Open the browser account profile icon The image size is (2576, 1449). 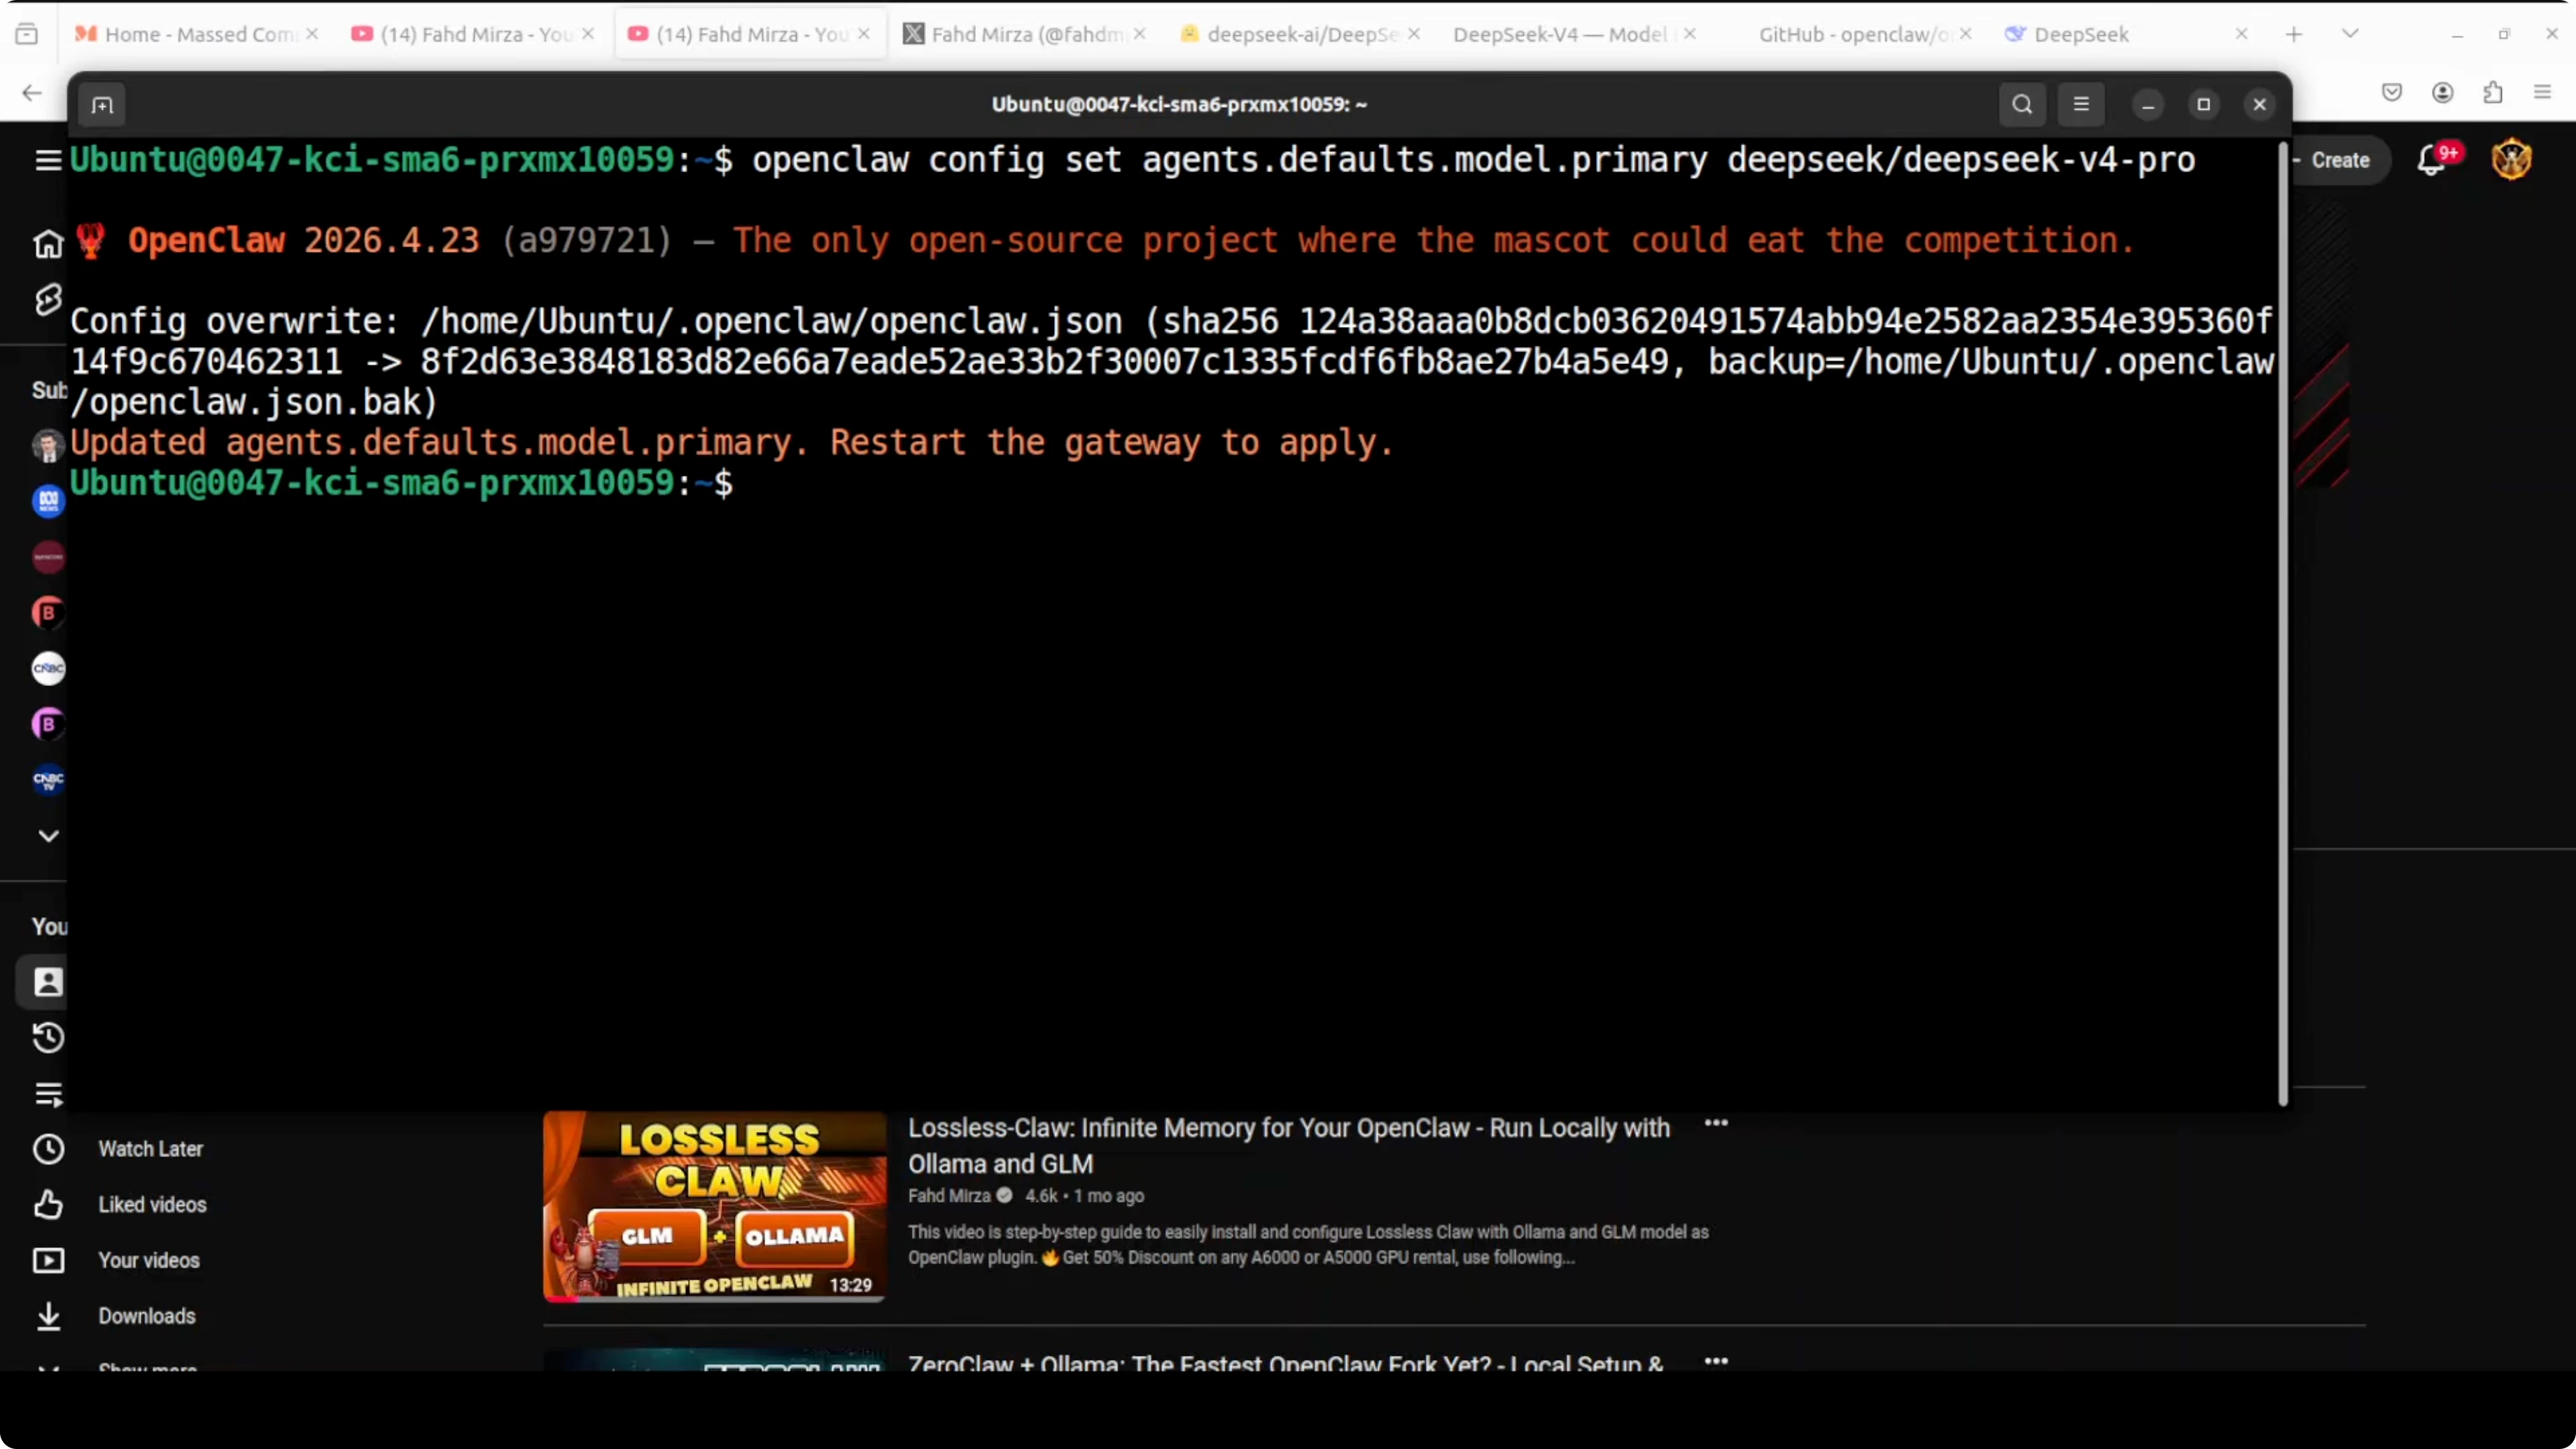tap(2442, 92)
